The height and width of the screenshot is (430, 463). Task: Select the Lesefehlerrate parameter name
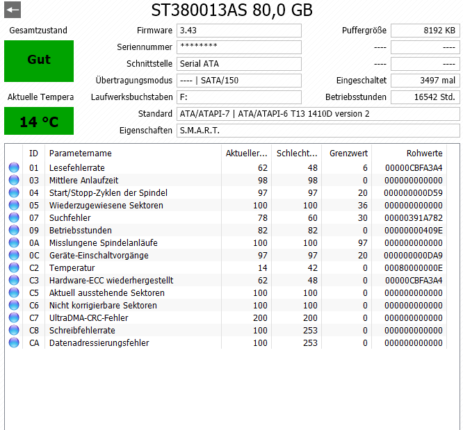pyautogui.click(x=77, y=167)
